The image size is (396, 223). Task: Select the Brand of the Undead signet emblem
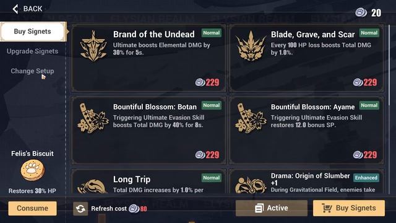(93, 46)
